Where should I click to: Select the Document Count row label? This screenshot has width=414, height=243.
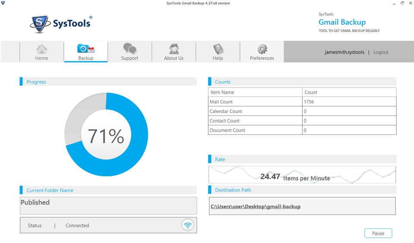227,131
